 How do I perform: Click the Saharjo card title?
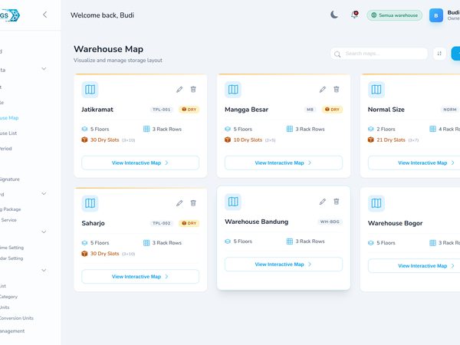click(93, 223)
